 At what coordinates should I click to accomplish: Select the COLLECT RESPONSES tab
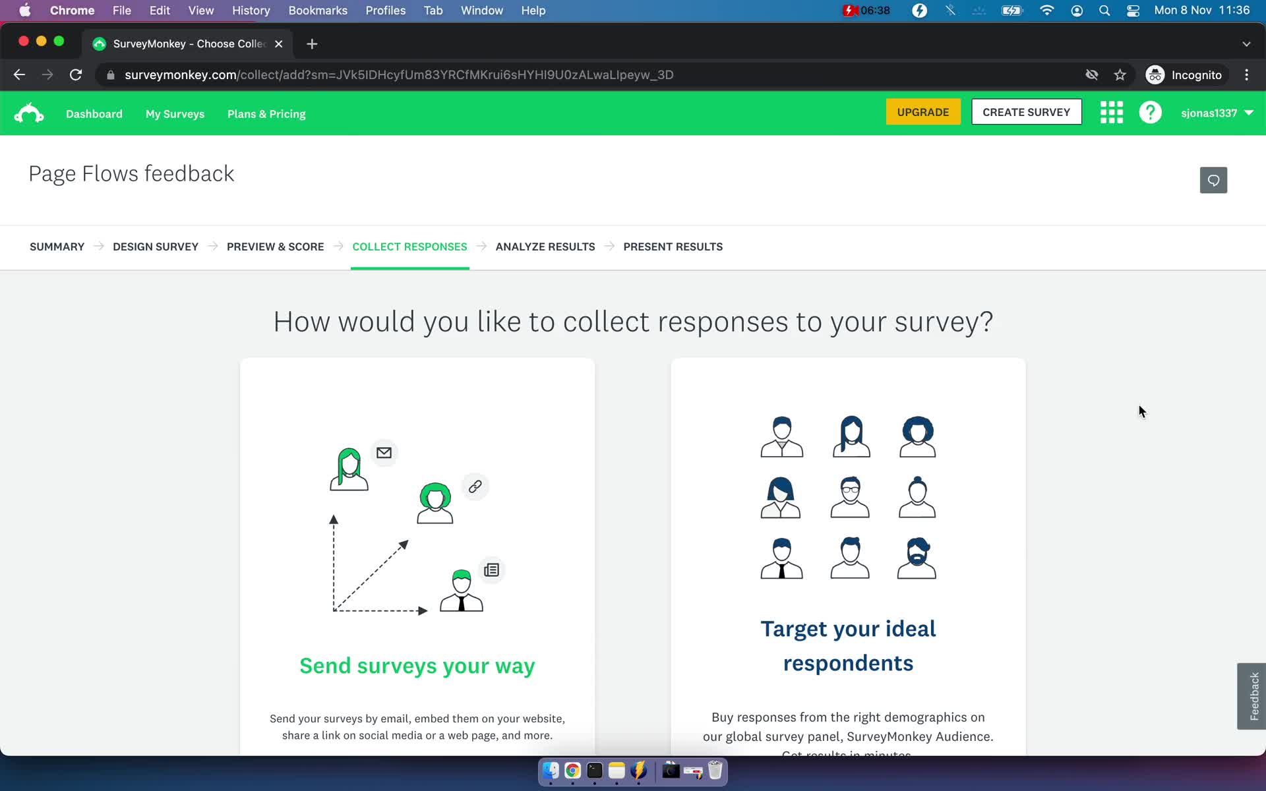click(x=409, y=246)
